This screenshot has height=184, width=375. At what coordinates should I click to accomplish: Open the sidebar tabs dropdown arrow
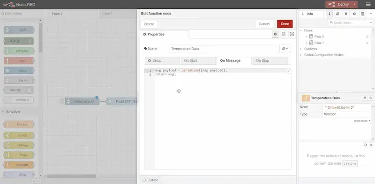point(371,14)
